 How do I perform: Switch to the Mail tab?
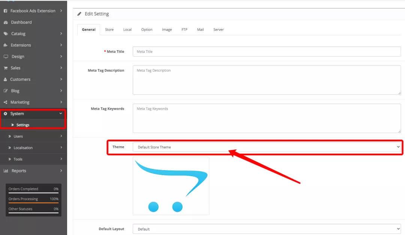[200, 30]
